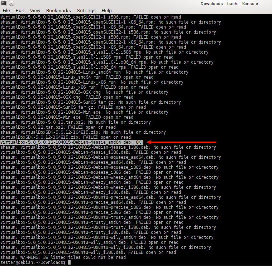Open the Settings menu
Screen dimensions: 272x266
tap(86, 11)
